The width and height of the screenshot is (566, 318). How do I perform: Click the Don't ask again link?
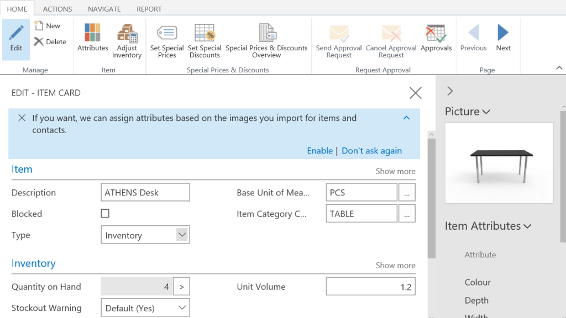click(x=371, y=151)
